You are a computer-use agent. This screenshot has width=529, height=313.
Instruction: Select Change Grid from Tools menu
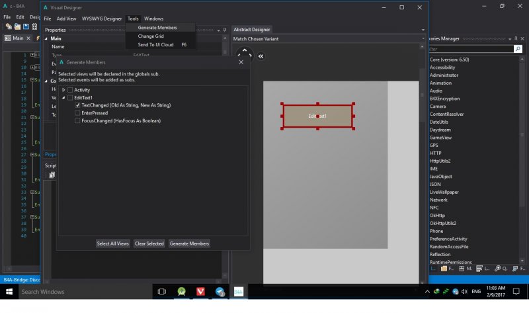click(151, 36)
